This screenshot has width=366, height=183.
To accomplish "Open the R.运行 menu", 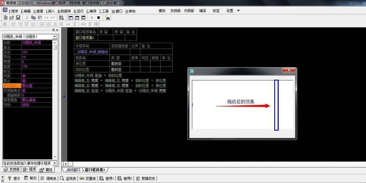I will click(x=79, y=11).
